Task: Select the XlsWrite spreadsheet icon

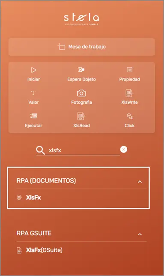Action: point(129,93)
